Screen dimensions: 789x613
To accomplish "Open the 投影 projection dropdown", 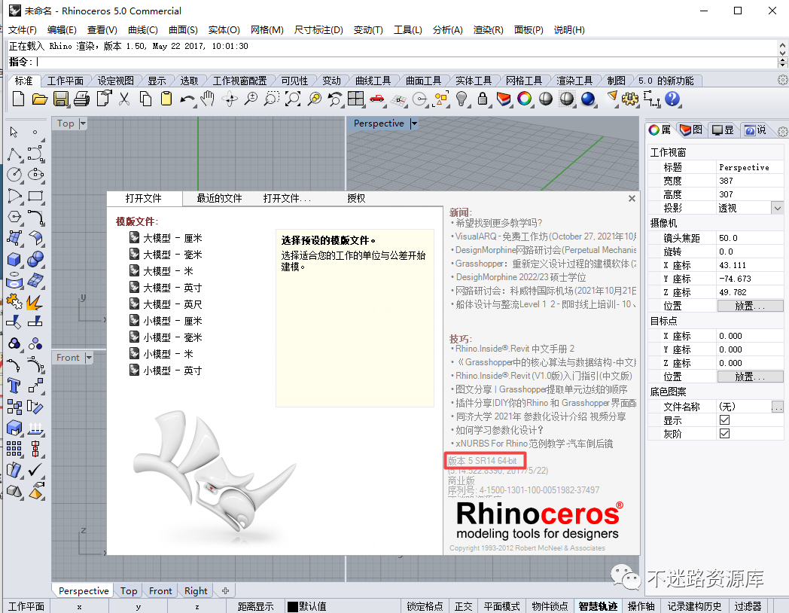I will 778,208.
